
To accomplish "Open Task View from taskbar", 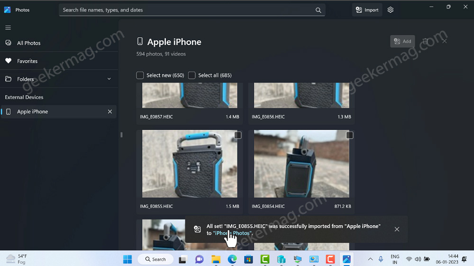I will tap(182, 259).
